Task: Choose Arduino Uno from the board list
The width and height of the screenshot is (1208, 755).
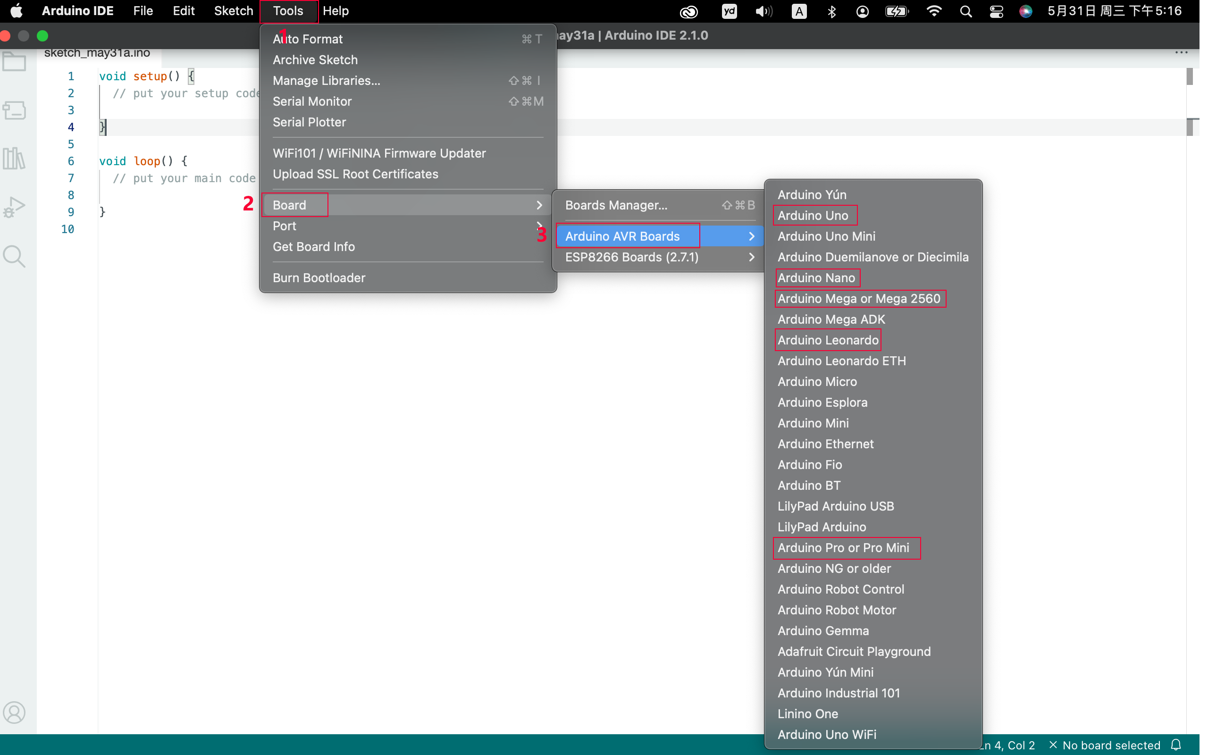Action: click(813, 216)
